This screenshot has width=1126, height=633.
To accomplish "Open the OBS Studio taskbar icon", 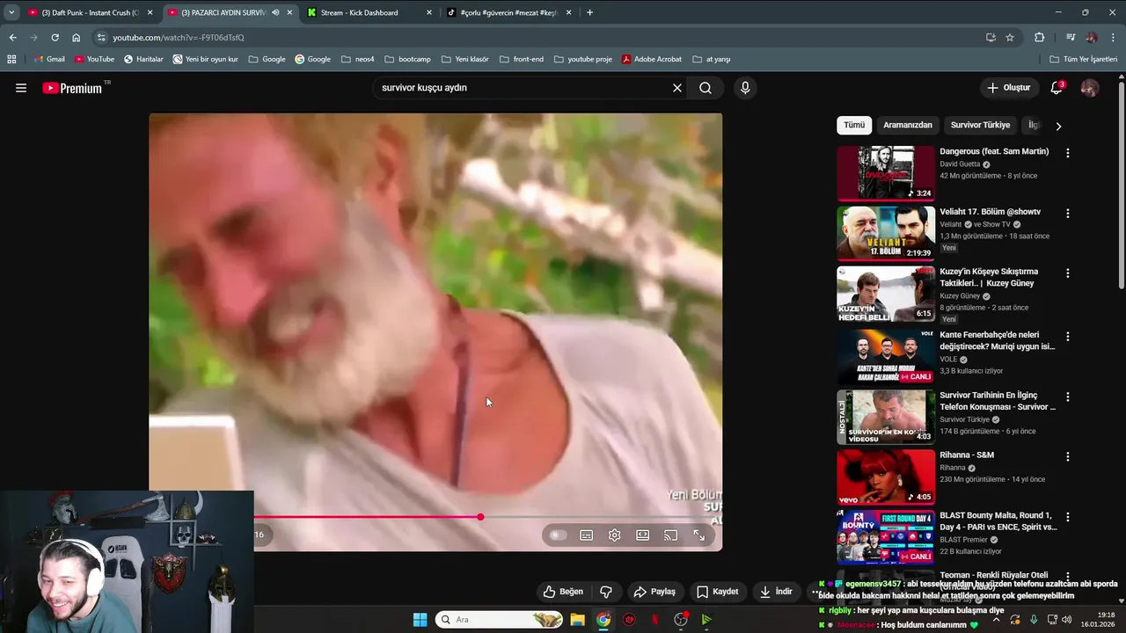I will click(x=680, y=620).
